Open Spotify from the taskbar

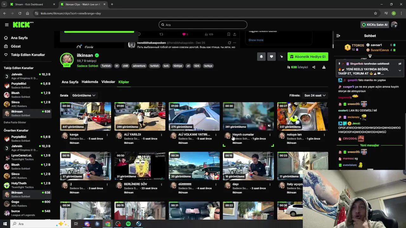[x=128, y=224]
